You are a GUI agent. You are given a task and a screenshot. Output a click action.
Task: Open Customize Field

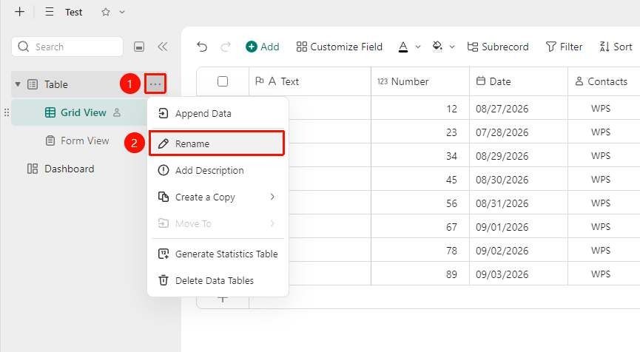pos(340,47)
